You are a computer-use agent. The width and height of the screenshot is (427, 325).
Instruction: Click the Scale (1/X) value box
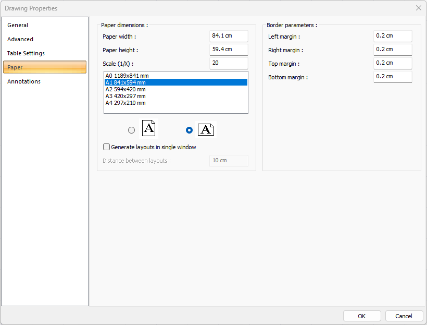[229, 63]
